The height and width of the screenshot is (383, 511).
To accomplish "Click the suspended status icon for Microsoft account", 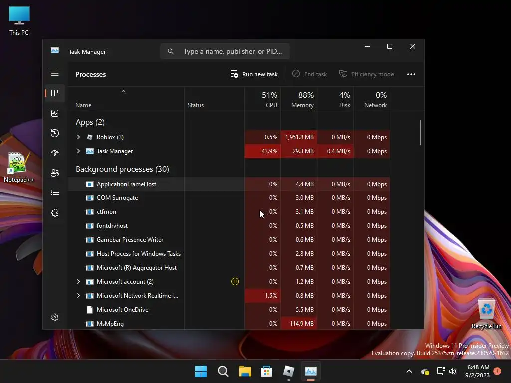I will (x=235, y=281).
